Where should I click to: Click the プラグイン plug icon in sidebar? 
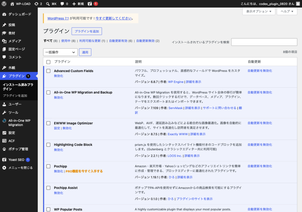click(4, 76)
